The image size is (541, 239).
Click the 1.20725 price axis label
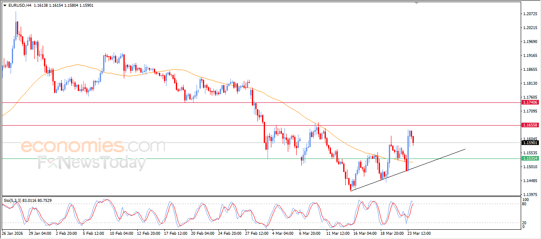pyautogui.click(x=530, y=14)
